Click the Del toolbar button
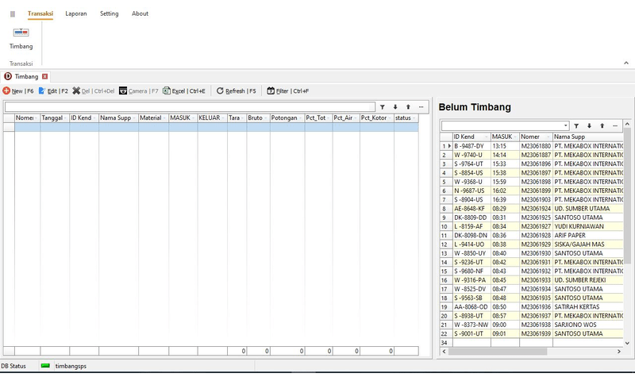 tap(94, 91)
